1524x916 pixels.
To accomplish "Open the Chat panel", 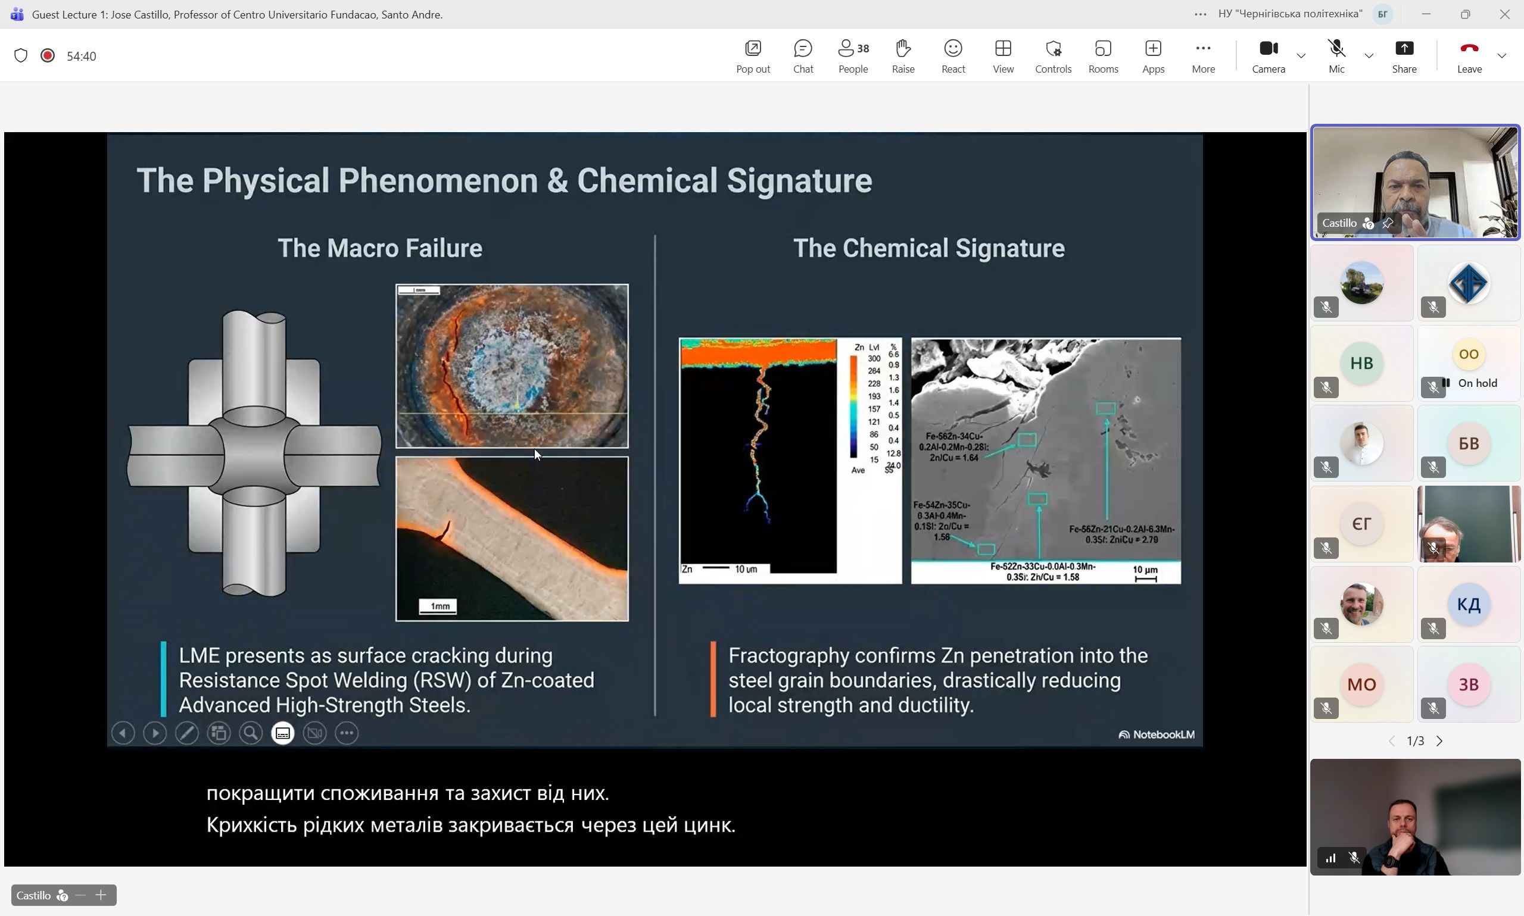I will 803,55.
